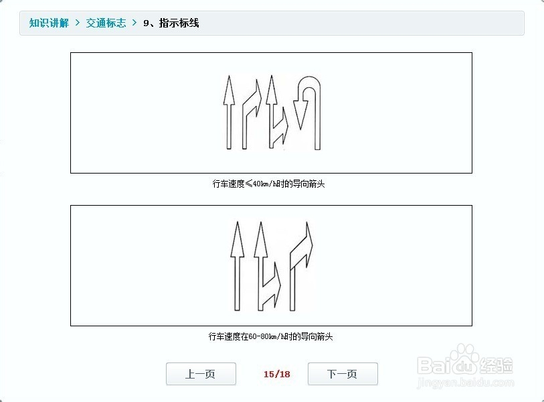Click the U-turn arrow in top diagram

tap(307, 113)
